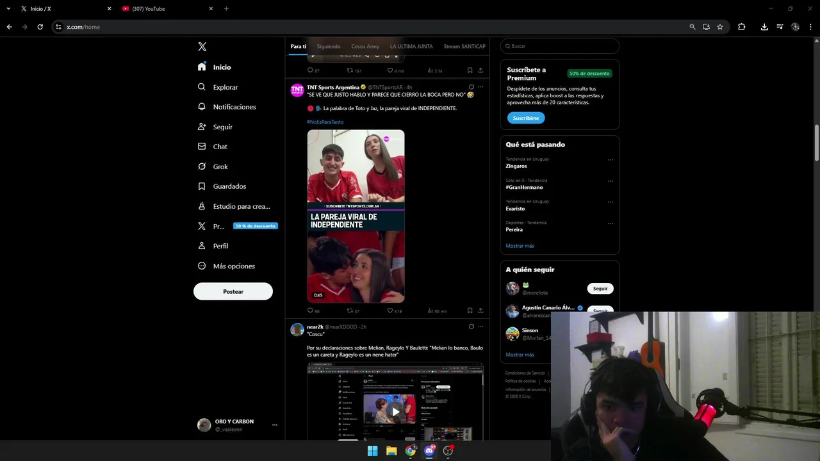Open #NoEsParaTanto hashtag link
The width and height of the screenshot is (820, 461).
point(325,122)
